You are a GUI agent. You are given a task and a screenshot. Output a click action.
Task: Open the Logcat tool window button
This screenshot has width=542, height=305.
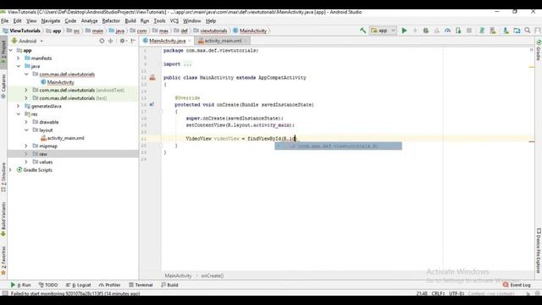tap(79, 285)
